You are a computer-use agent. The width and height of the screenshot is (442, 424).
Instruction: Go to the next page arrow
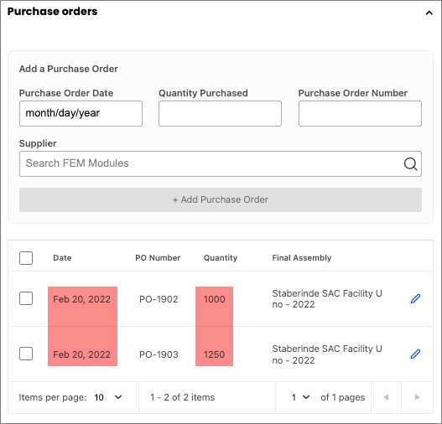417,397
